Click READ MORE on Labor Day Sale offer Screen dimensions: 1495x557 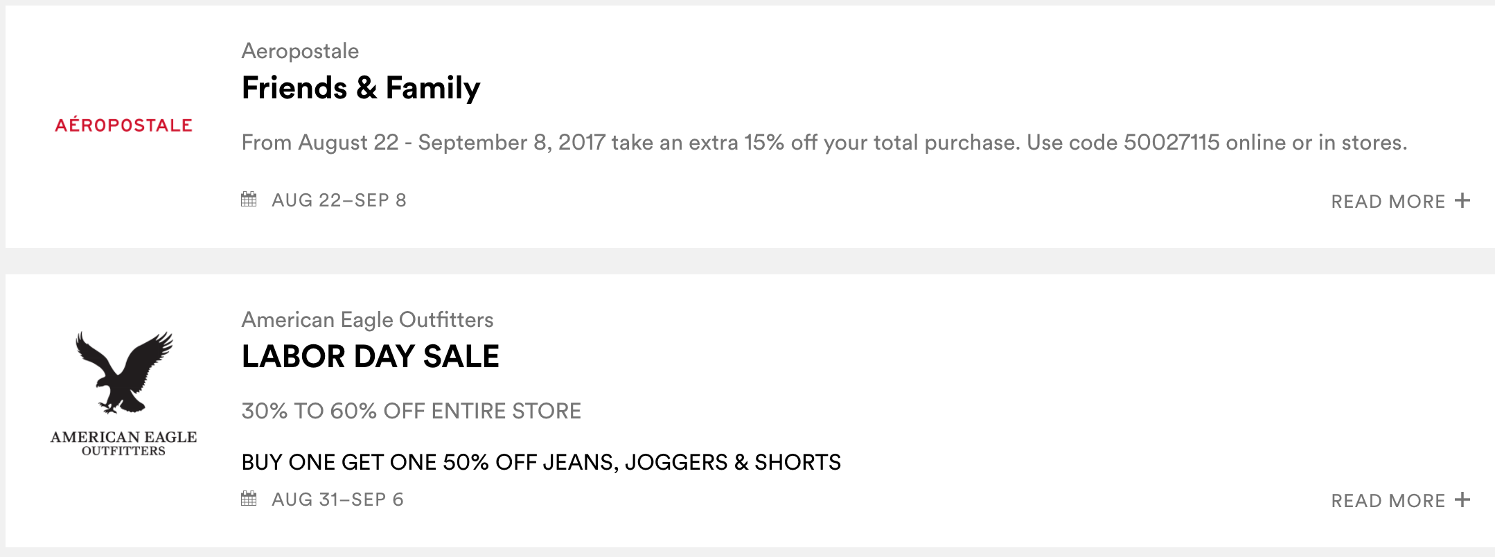pyautogui.click(x=1388, y=501)
